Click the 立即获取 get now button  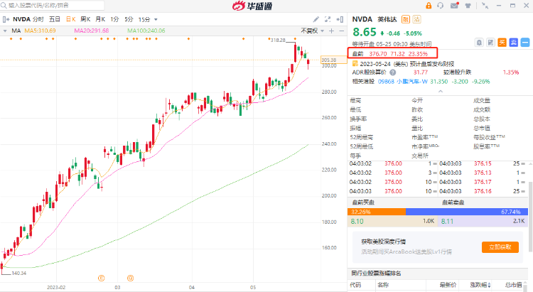click(x=500, y=247)
